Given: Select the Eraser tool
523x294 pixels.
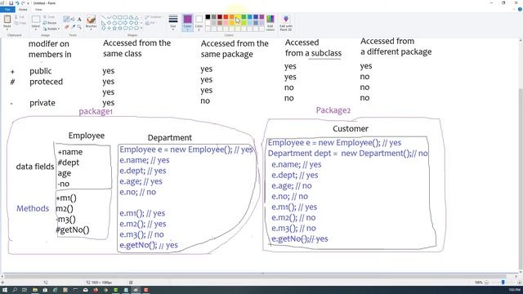Looking at the screenshot, I should [67, 27].
